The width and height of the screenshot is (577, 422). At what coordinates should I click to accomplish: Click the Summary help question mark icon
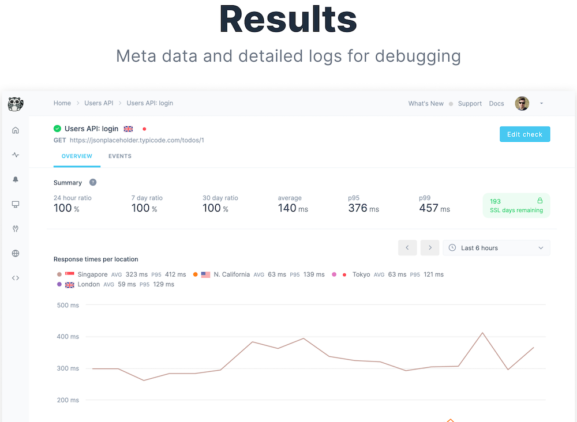point(93,182)
